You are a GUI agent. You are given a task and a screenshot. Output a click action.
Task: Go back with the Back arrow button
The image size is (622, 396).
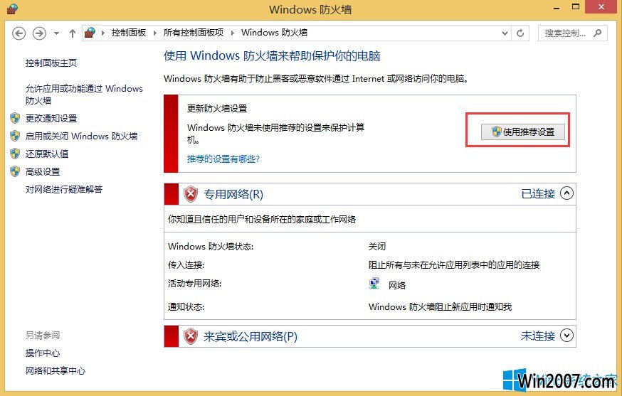pos(19,33)
